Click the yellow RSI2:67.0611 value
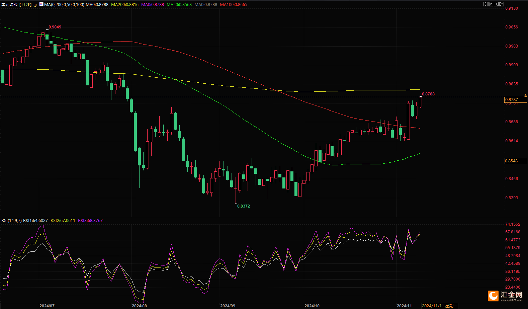528x309 pixels. [x=63, y=221]
